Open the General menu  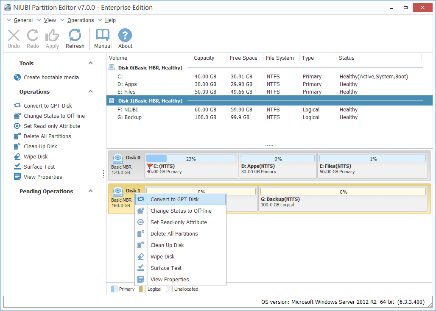(x=23, y=20)
